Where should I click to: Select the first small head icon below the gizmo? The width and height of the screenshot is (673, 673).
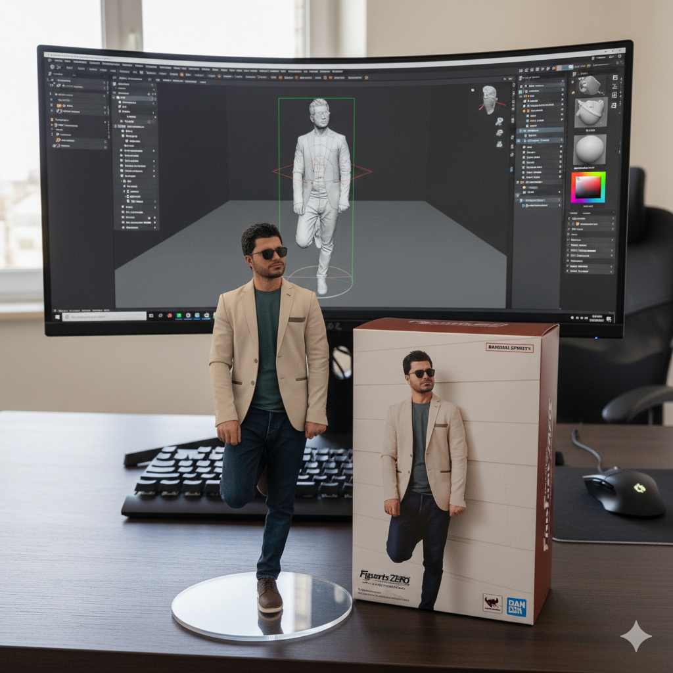[499, 122]
